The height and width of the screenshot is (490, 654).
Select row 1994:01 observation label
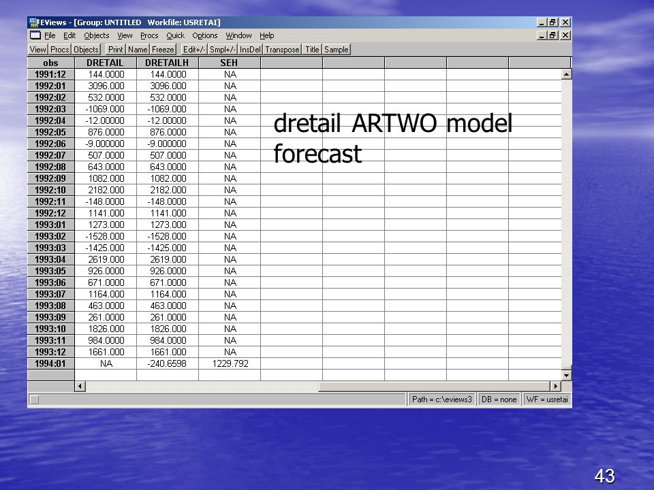(51, 363)
